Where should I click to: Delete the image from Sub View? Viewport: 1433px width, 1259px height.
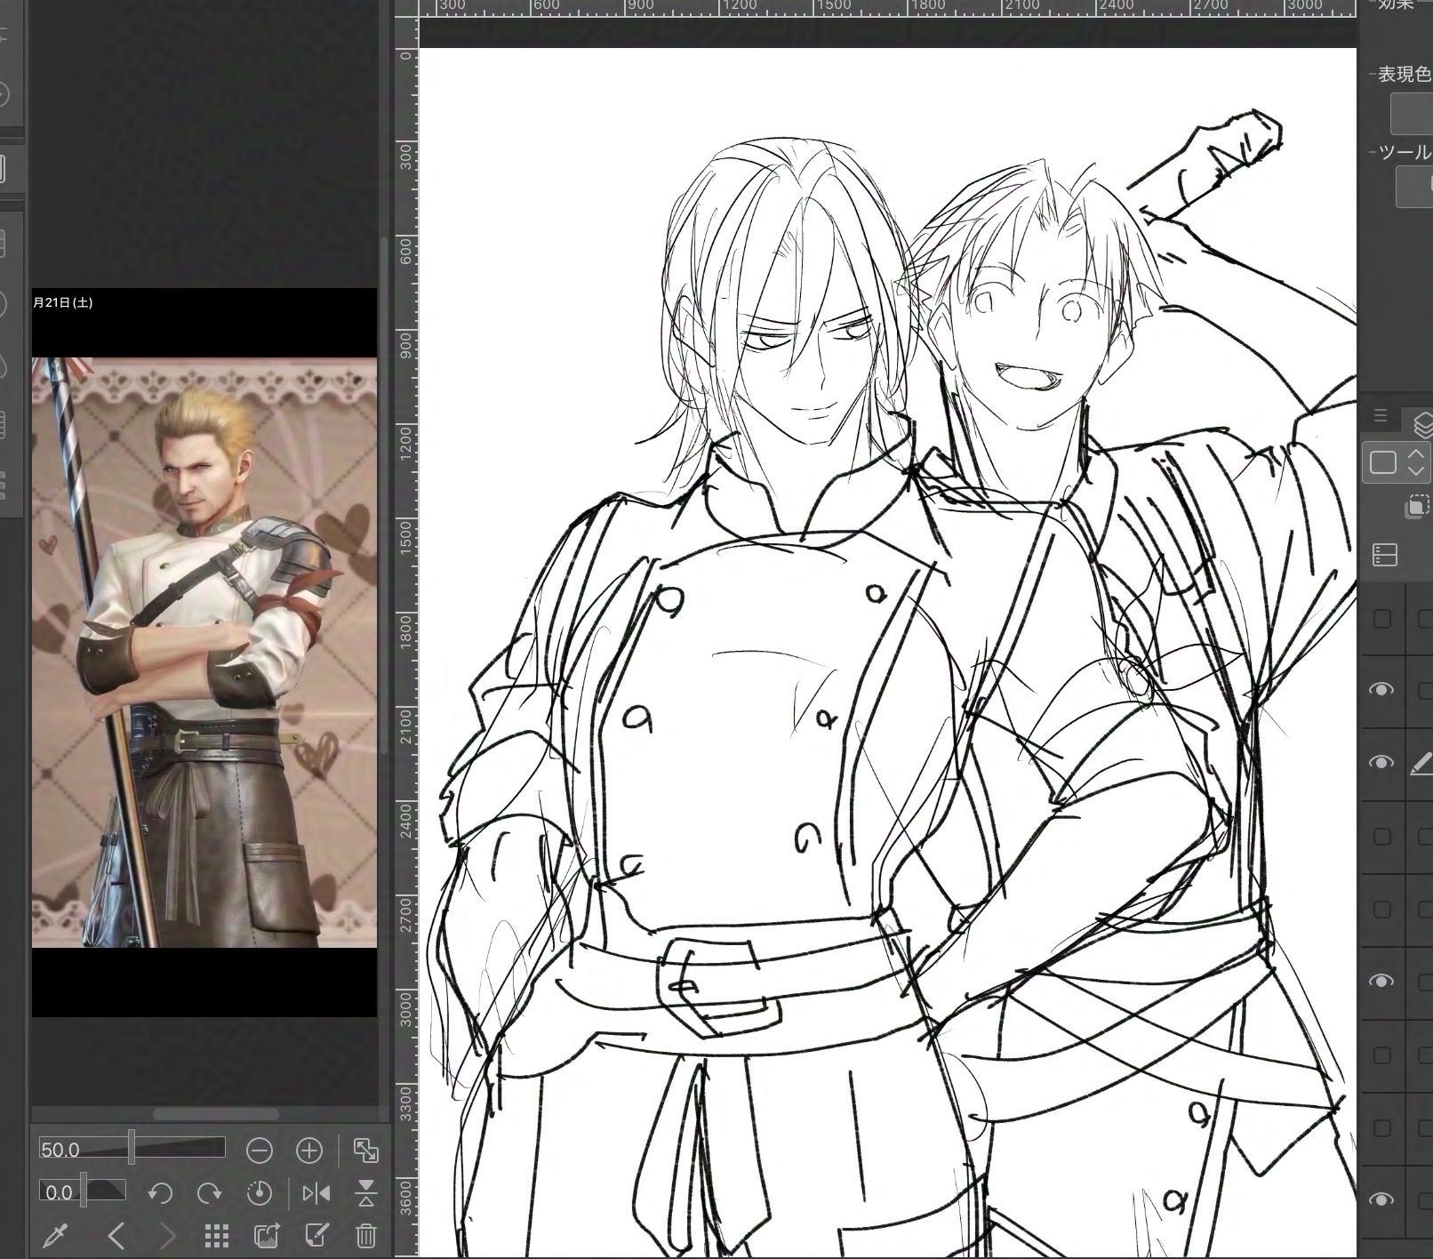(x=365, y=1235)
